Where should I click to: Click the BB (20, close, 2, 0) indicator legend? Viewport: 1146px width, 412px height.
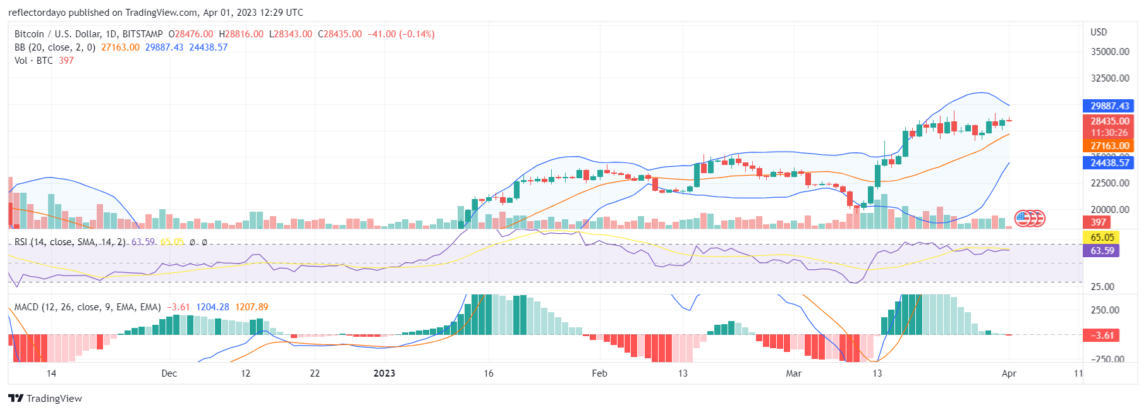[x=55, y=47]
